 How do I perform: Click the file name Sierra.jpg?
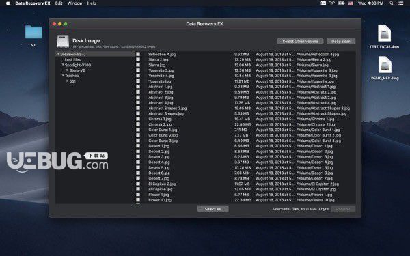(157, 65)
